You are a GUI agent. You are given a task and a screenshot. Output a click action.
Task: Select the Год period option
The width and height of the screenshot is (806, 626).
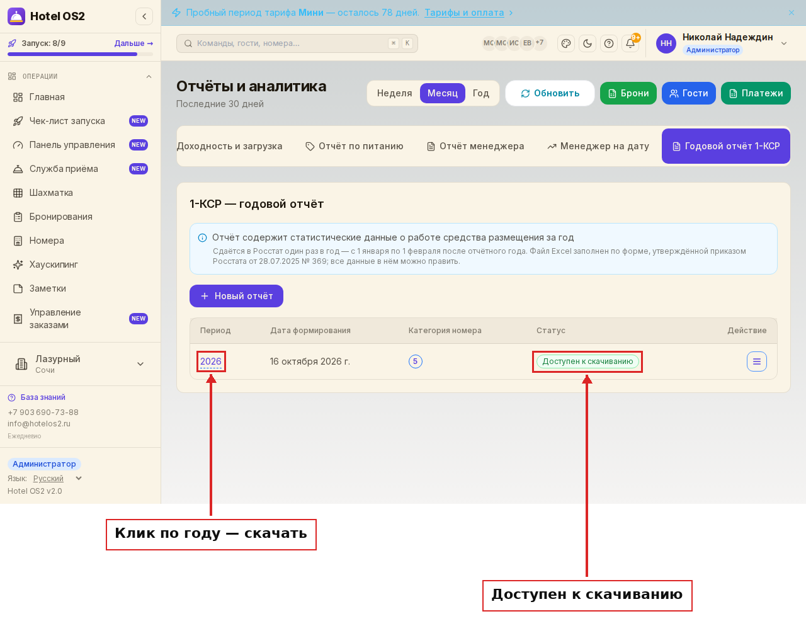(481, 93)
